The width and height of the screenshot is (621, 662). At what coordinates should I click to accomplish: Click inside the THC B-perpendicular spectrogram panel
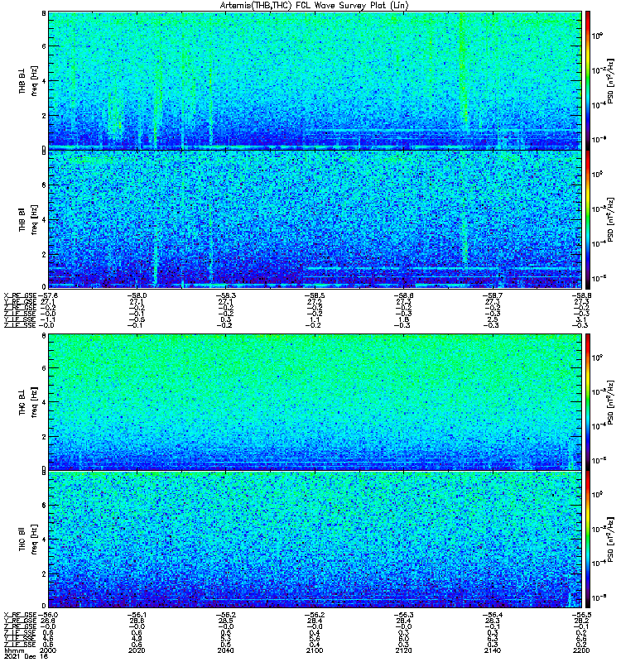[x=315, y=401]
